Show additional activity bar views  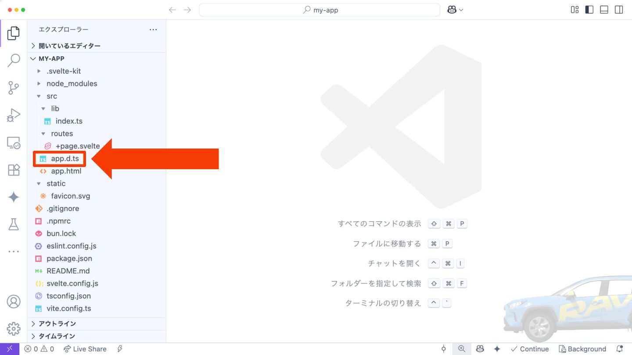14,252
